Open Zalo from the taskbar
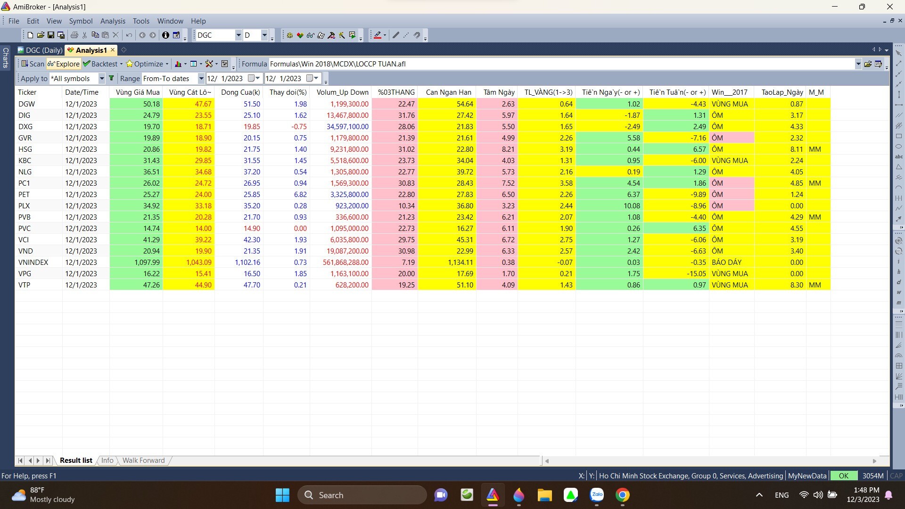 pyautogui.click(x=597, y=495)
